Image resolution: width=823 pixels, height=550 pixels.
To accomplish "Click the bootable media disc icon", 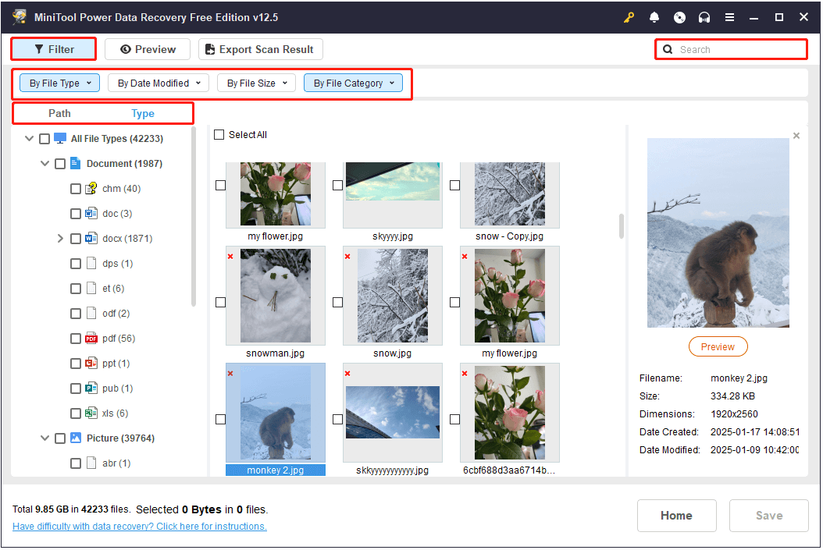I will pos(679,16).
